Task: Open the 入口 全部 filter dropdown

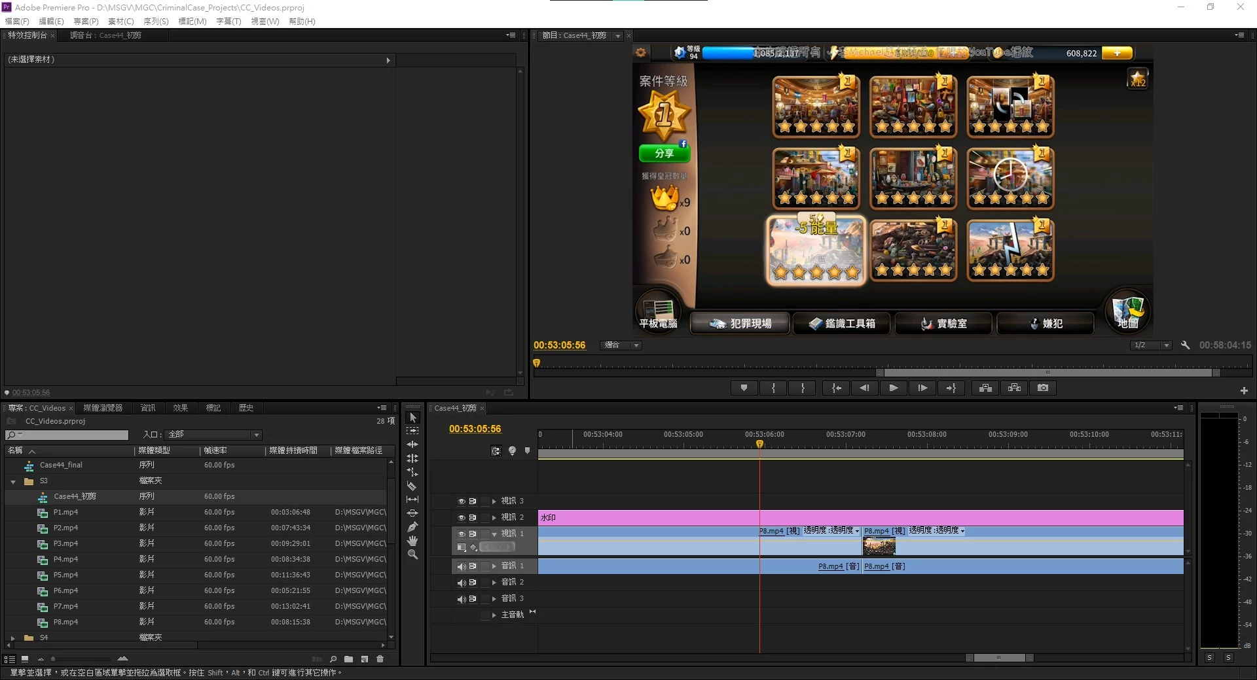Action: (x=214, y=435)
